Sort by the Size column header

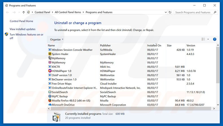pos(176,45)
